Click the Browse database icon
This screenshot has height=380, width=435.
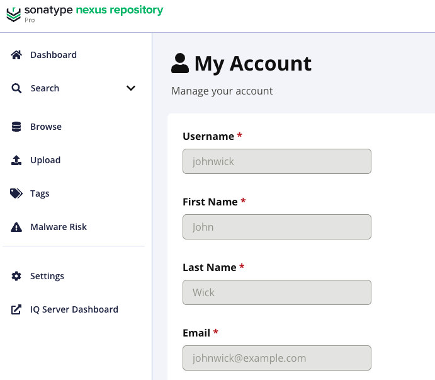tap(16, 127)
